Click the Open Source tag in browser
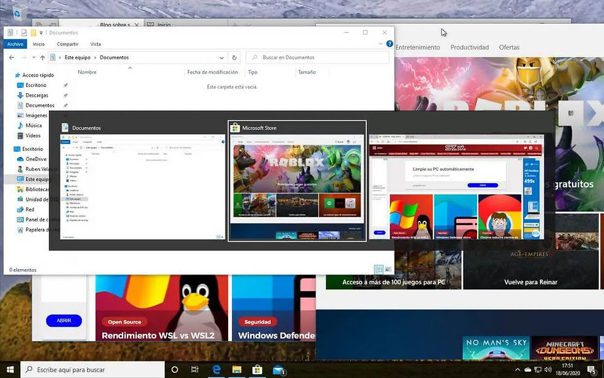 pyautogui.click(x=124, y=322)
